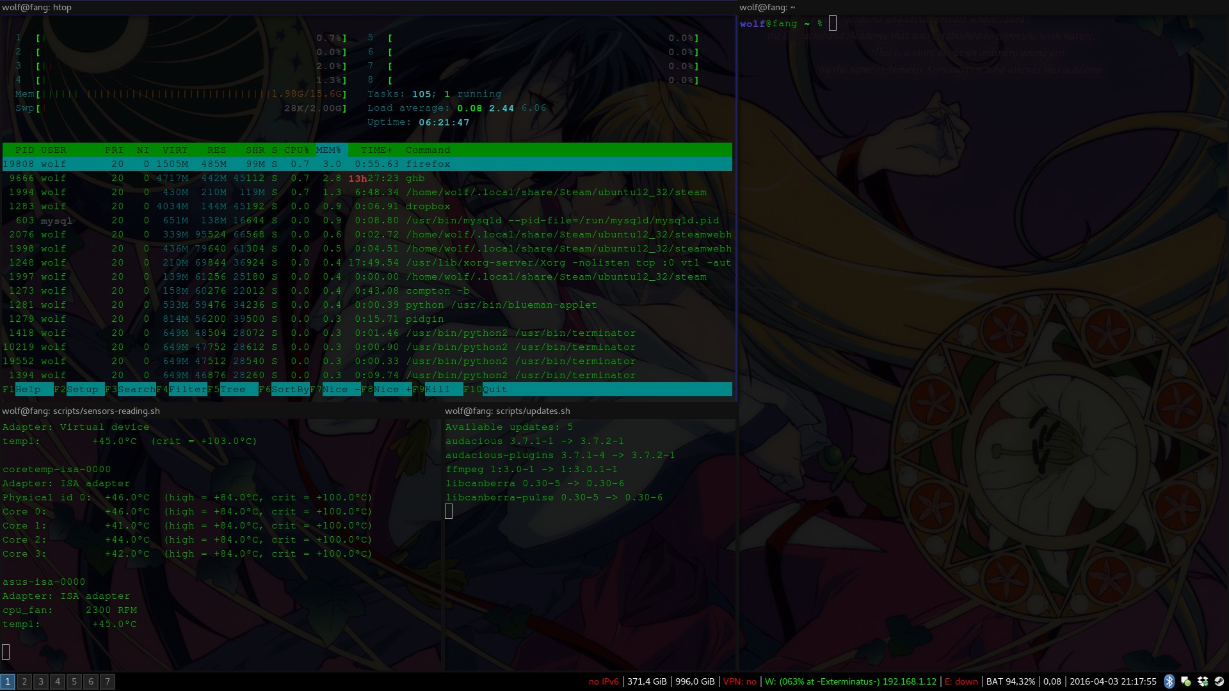Click the ffmpeg update line
Screen dimensions: 1229x691
pyautogui.click(x=531, y=469)
